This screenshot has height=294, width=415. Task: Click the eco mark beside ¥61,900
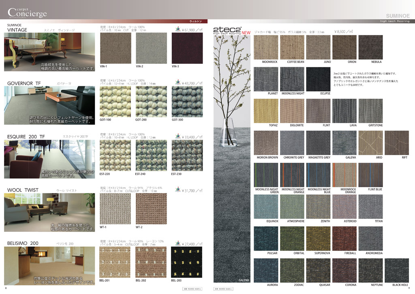tap(178, 29)
